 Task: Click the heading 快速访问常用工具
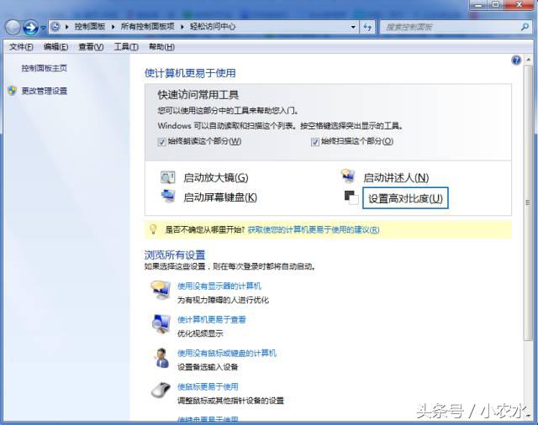click(x=198, y=95)
